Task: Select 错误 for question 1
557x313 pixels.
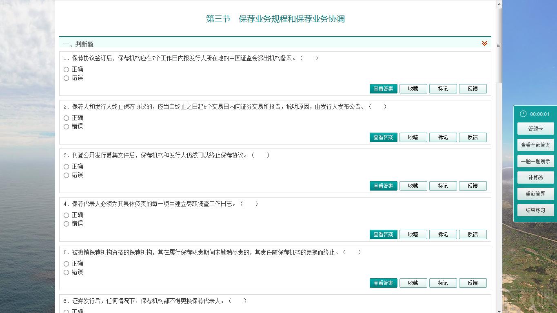Action: tap(67, 78)
